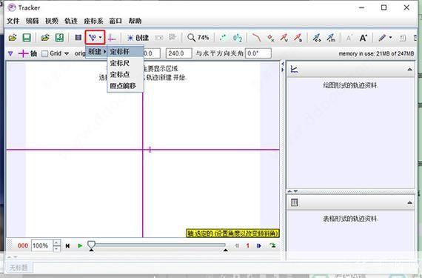
Task: Click the multiply vectors by mass icon
Action: pyautogui.click(x=331, y=38)
